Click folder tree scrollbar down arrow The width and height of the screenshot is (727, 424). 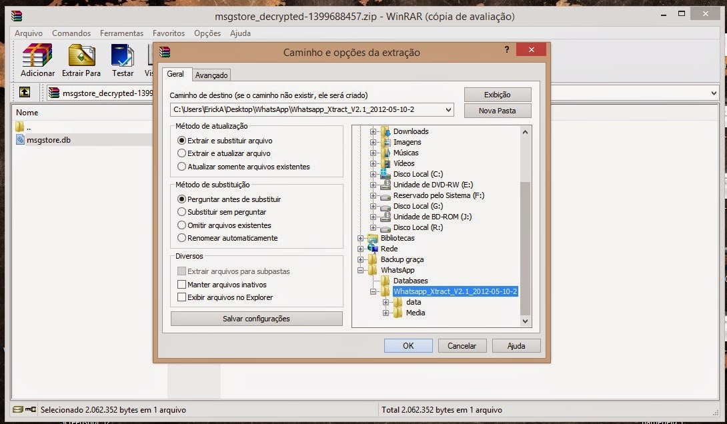click(525, 321)
